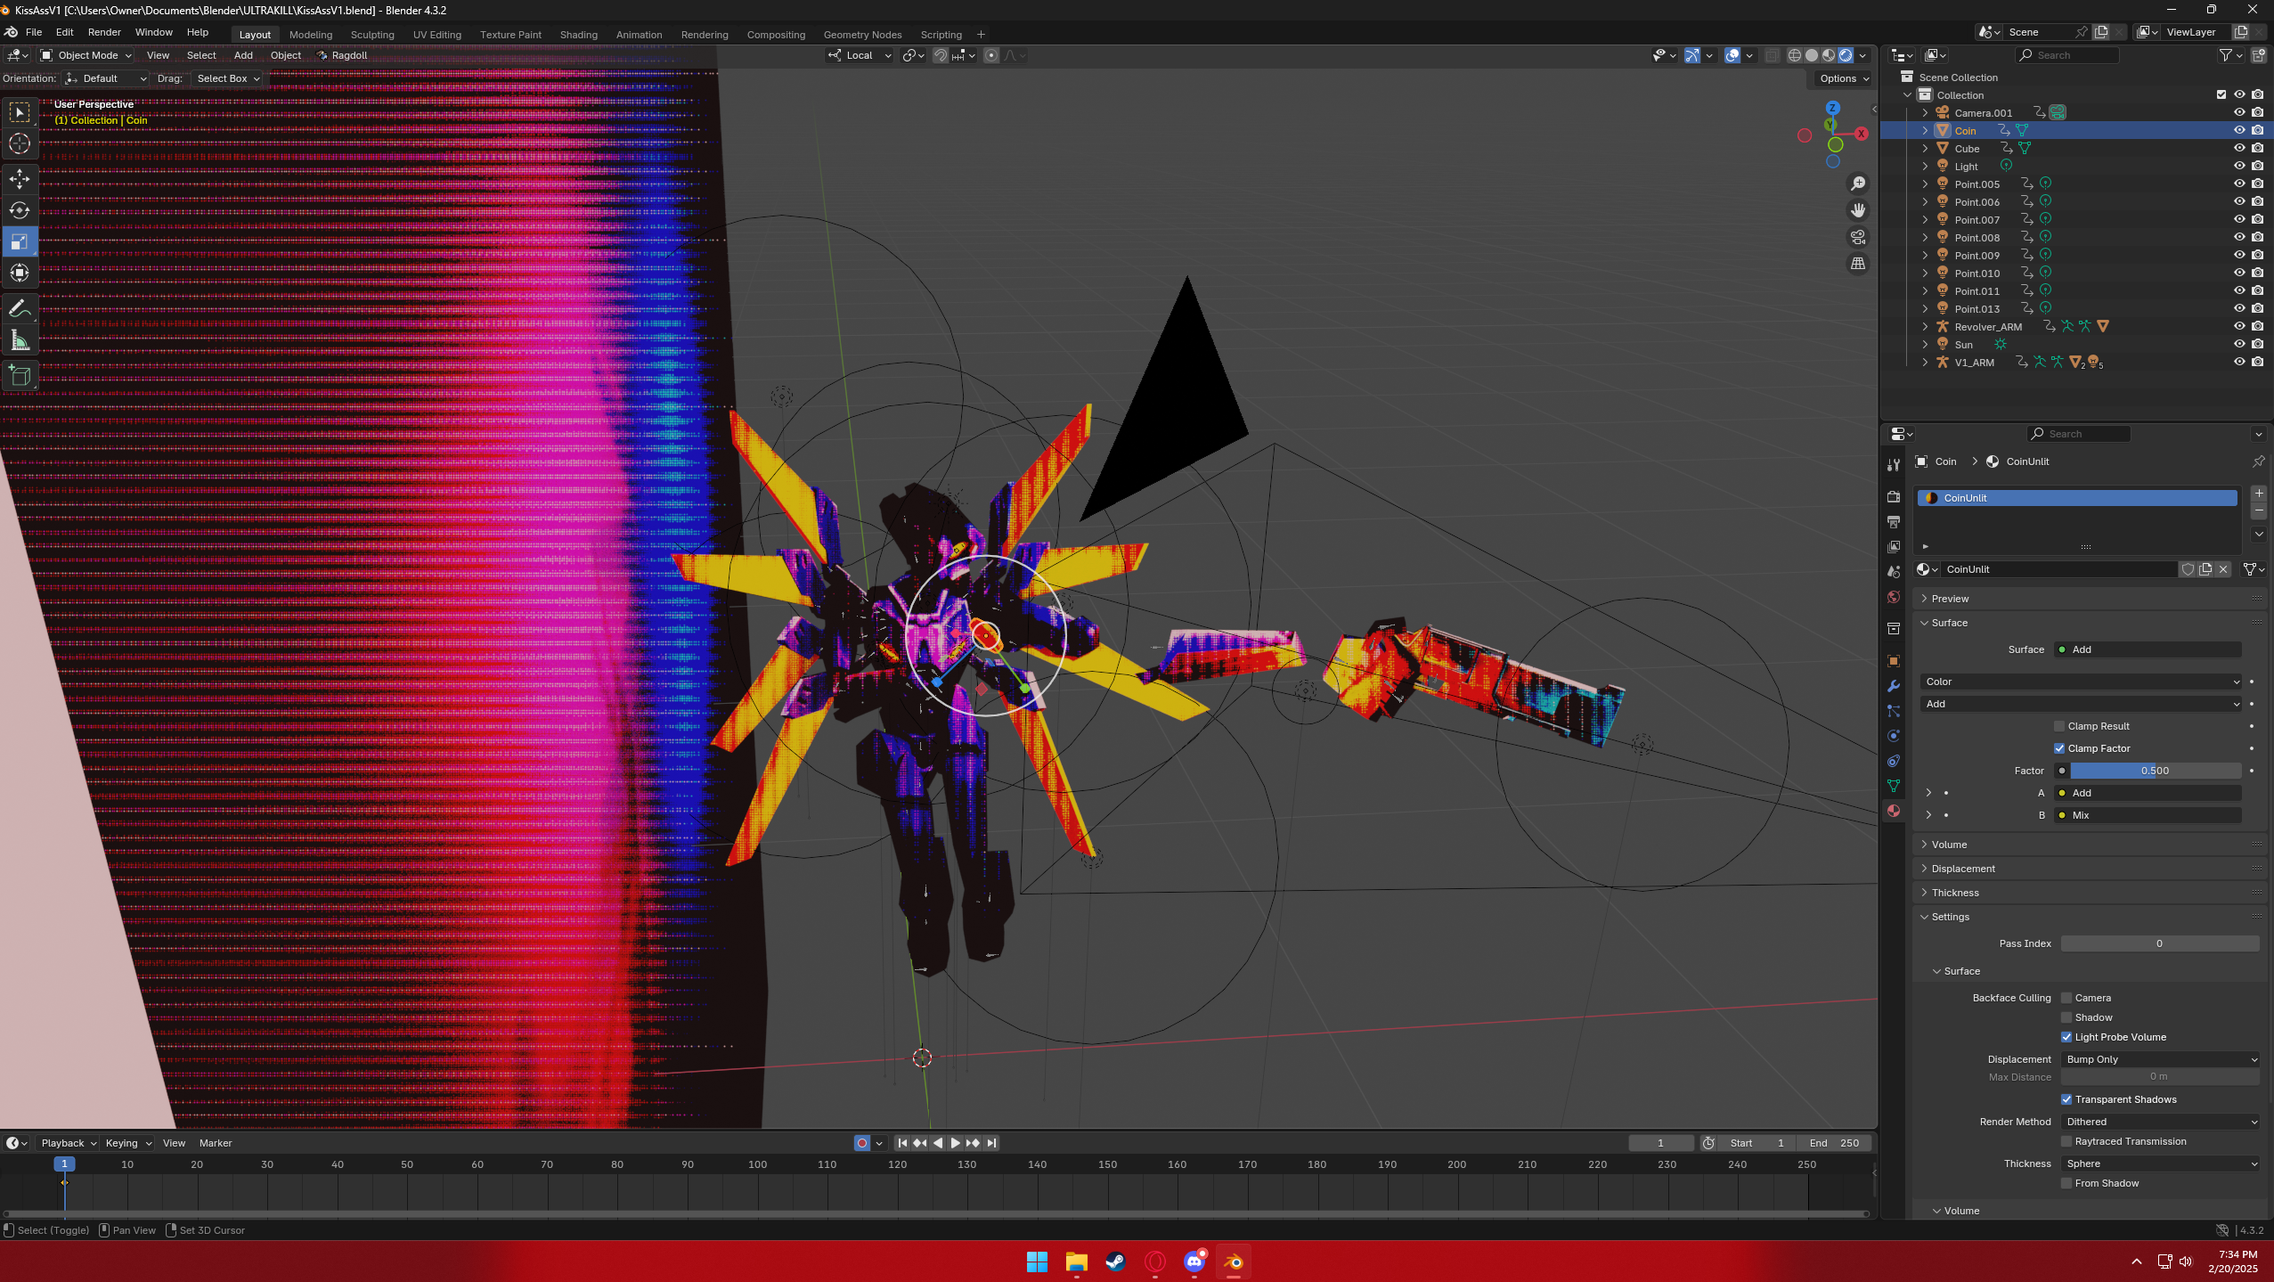Enable Camera backface culling

[x=2066, y=998]
